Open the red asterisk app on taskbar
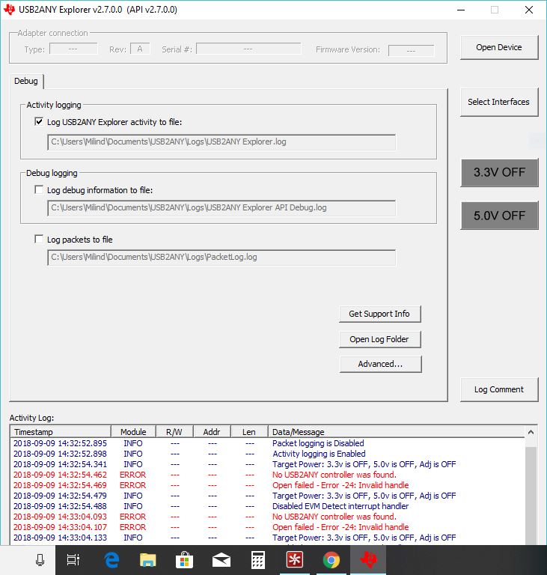Screen dimensions: 547x575 (x=295, y=559)
